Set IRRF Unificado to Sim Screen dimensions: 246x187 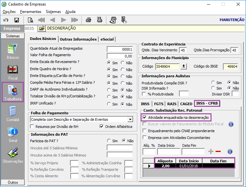pos(109,104)
